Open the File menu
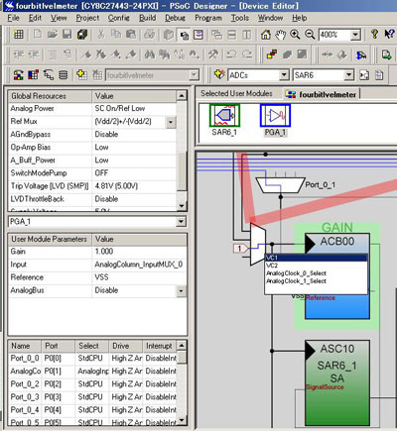397x431 pixels. point(13,18)
